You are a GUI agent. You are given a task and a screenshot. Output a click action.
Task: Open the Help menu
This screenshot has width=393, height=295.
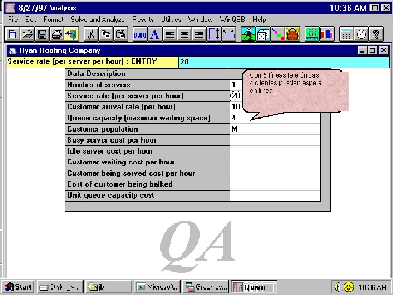click(x=259, y=19)
